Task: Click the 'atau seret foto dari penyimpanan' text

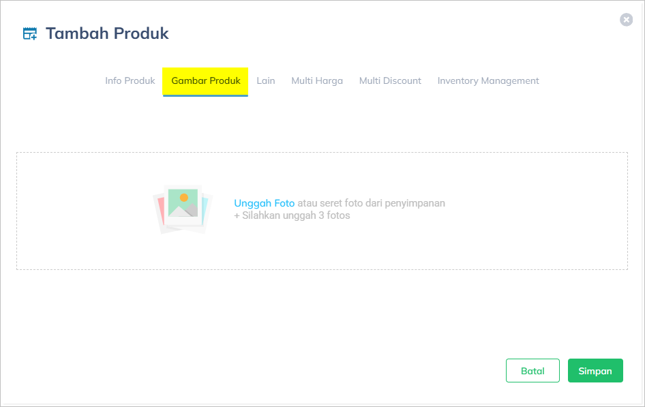Action: pos(371,203)
